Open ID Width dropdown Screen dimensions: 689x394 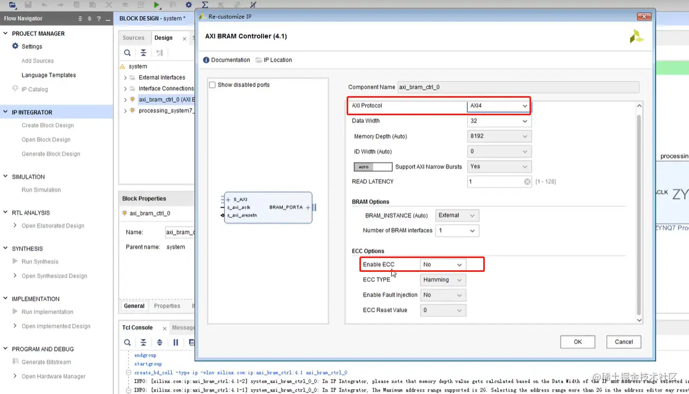[x=499, y=151]
